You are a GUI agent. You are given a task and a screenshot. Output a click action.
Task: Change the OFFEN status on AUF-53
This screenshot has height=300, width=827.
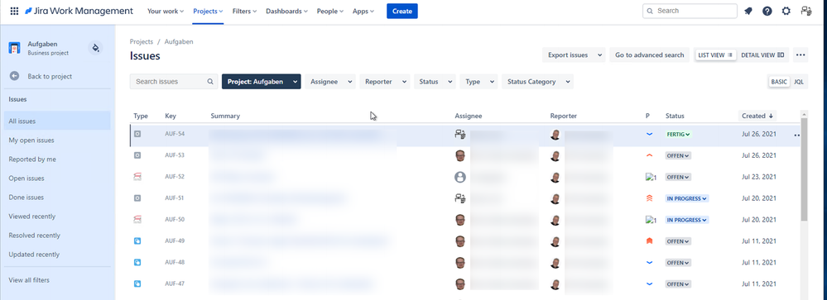pos(678,156)
